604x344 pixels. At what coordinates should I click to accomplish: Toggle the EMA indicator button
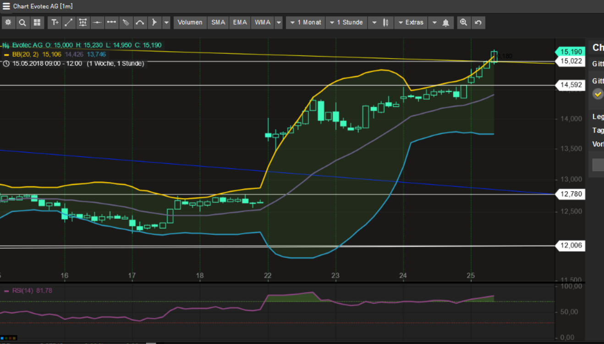[240, 22]
